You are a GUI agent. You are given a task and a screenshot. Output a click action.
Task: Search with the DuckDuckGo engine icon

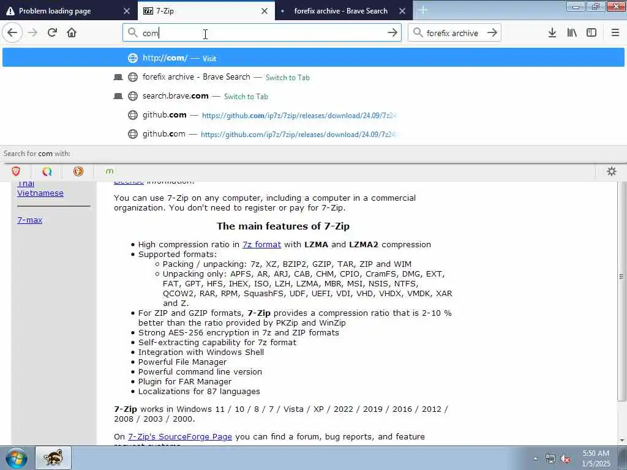78,171
